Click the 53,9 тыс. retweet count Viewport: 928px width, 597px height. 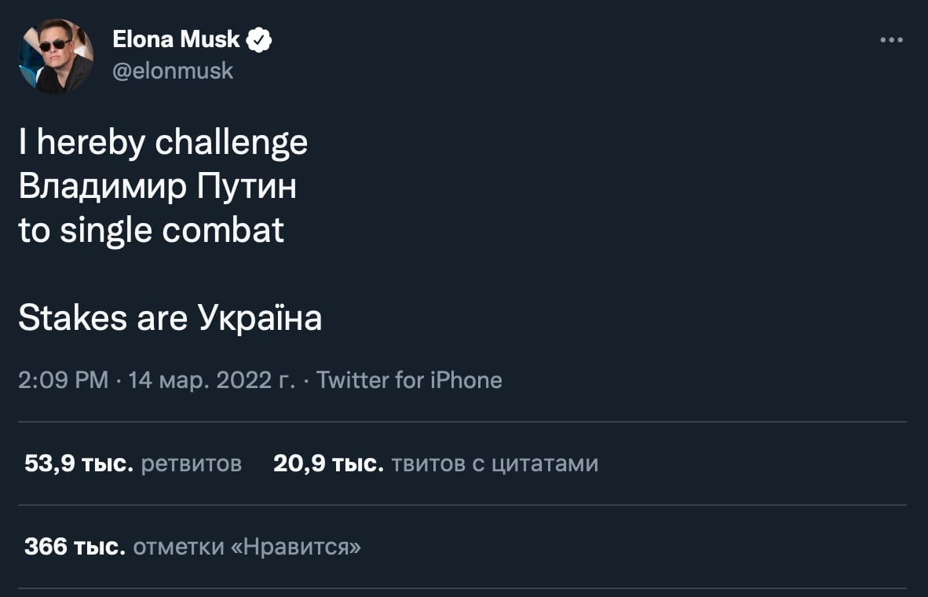click(x=79, y=464)
